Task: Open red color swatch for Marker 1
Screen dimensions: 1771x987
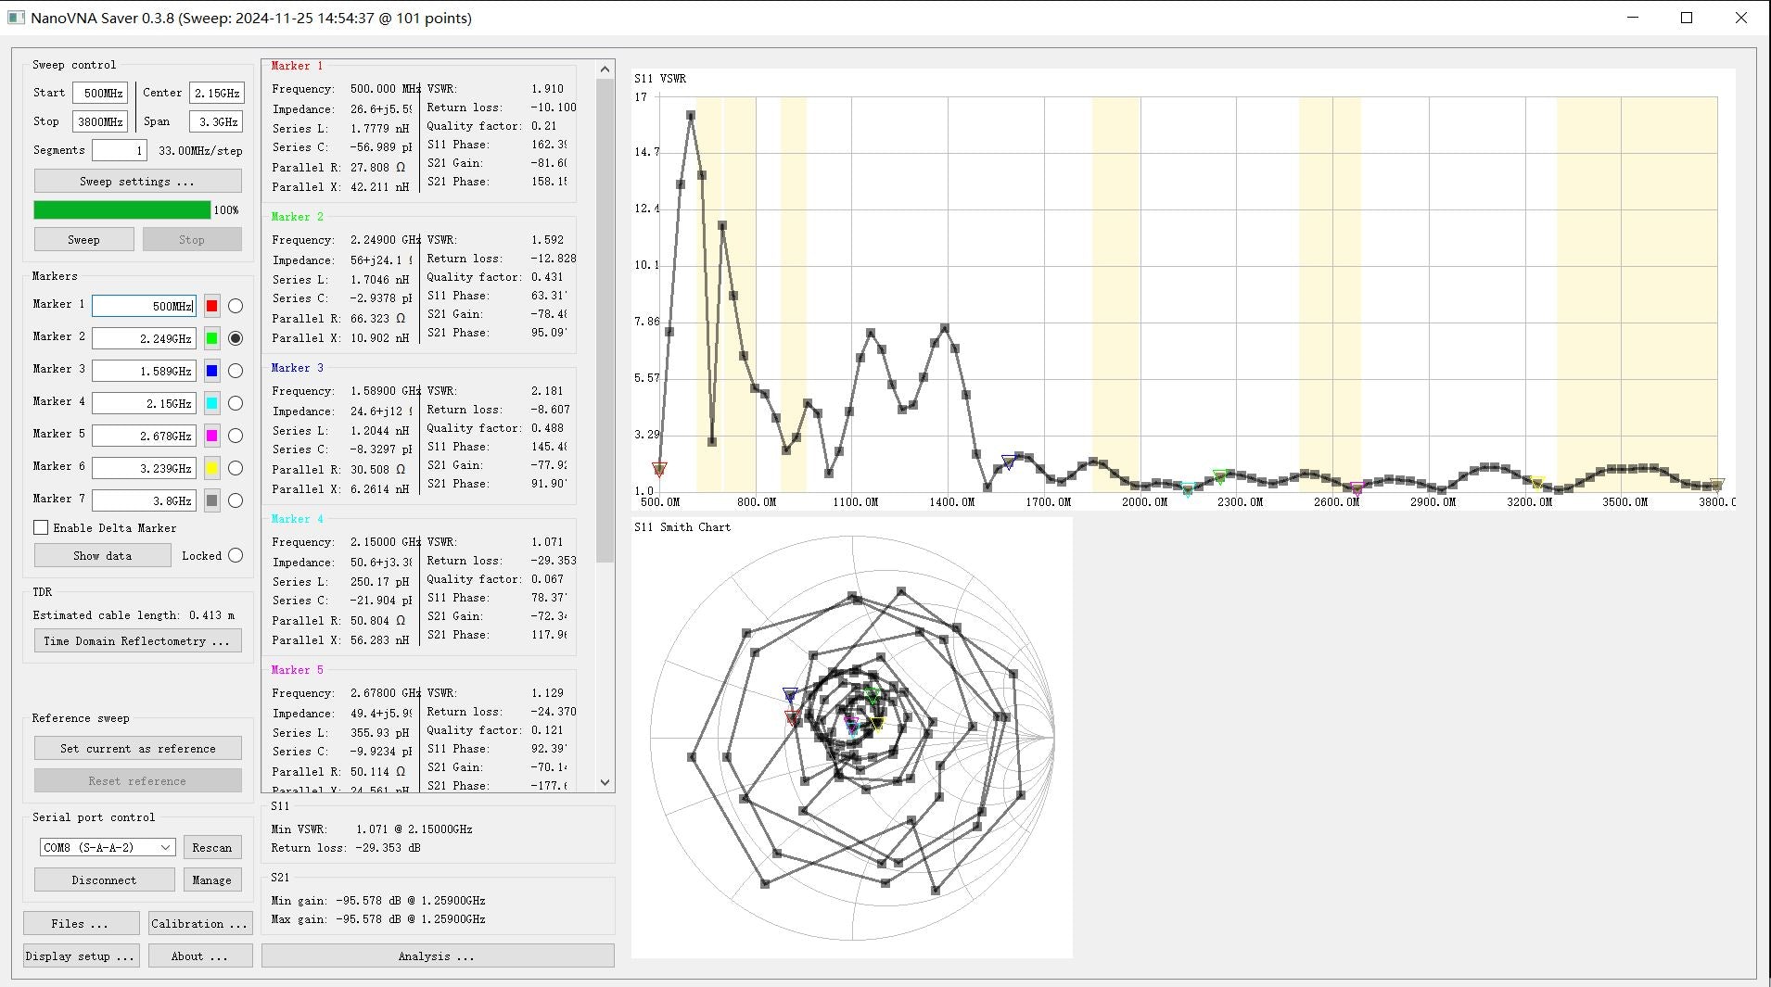Action: click(x=211, y=306)
